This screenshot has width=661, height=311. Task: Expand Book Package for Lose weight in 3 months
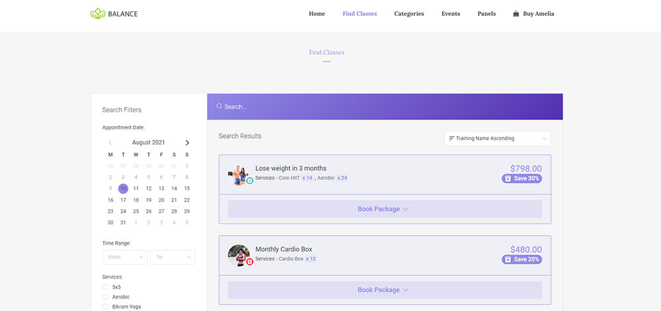[385, 209]
